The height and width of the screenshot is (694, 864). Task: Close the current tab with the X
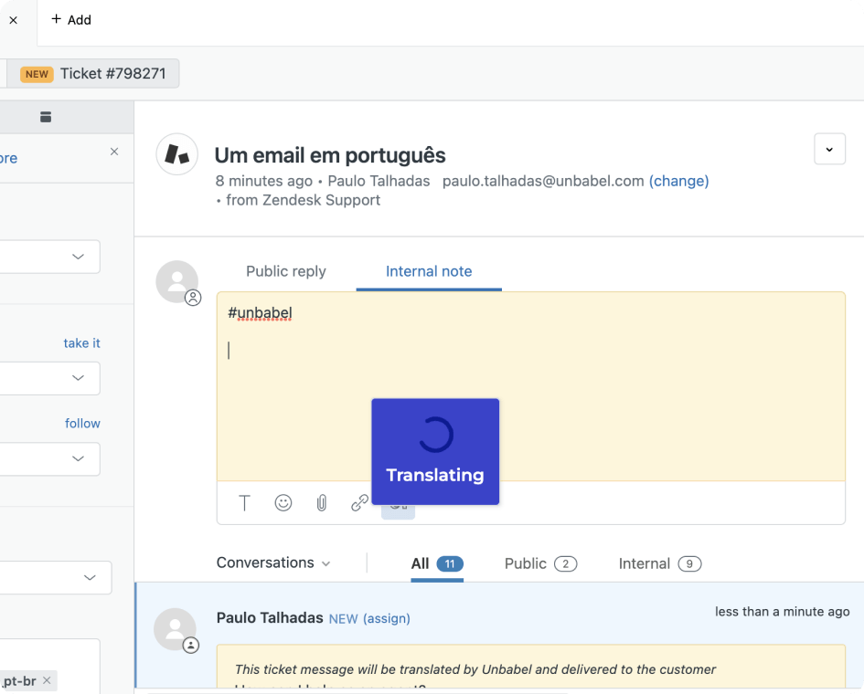point(14,20)
